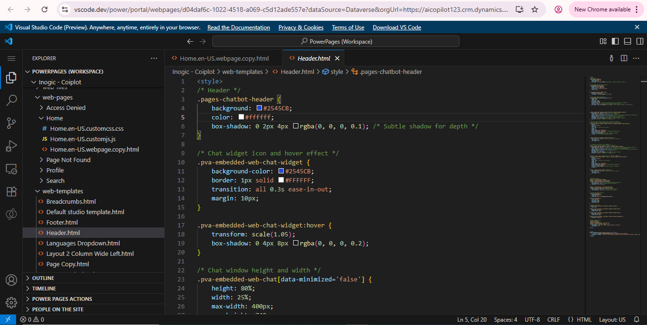The width and height of the screenshot is (647, 325).
Task: Open the hamburger application menu
Action: 11,58
